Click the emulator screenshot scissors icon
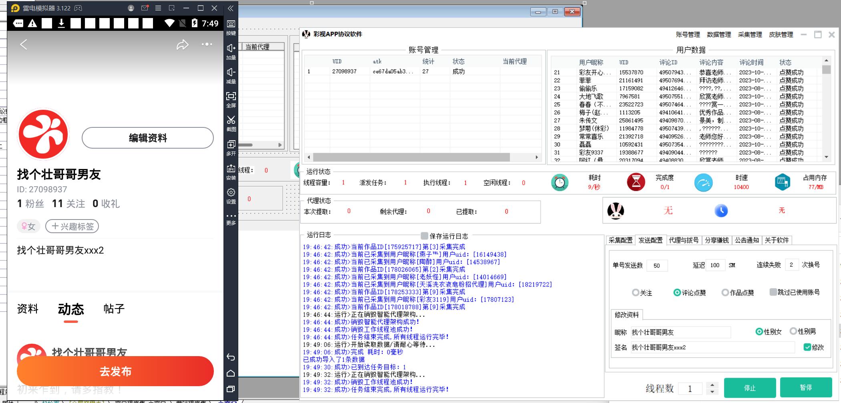This screenshot has height=403, width=841. tap(231, 120)
